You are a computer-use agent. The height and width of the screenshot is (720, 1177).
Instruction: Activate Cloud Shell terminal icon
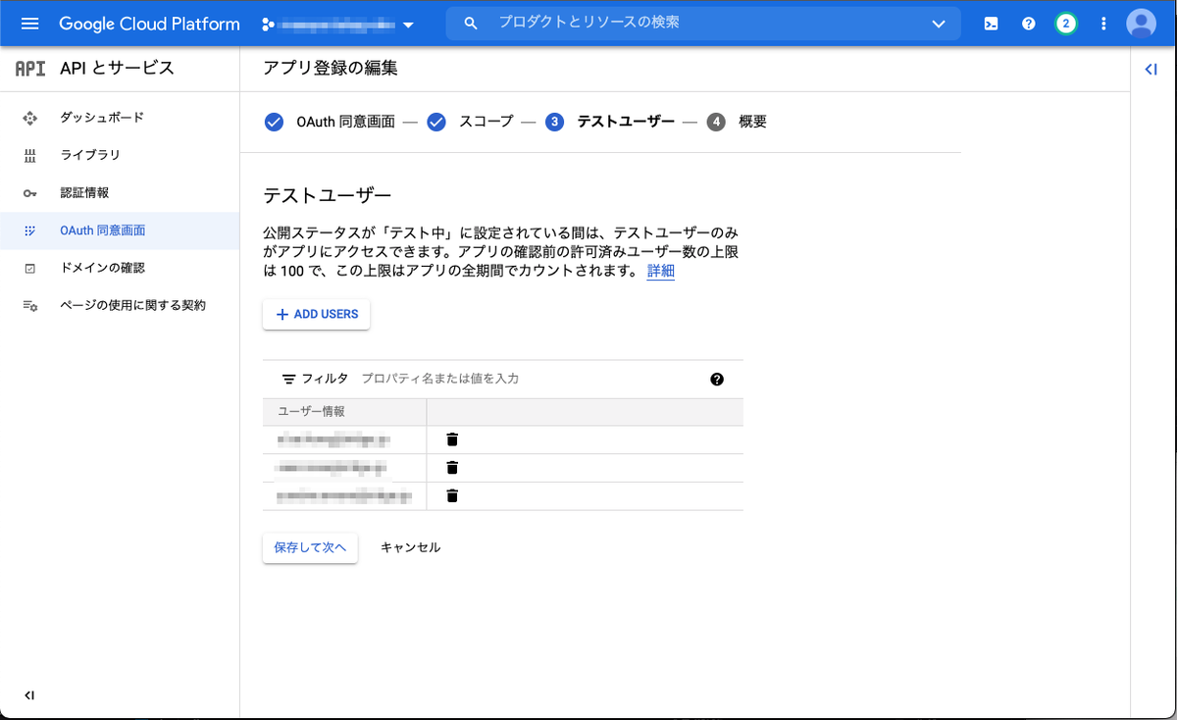[x=992, y=24]
